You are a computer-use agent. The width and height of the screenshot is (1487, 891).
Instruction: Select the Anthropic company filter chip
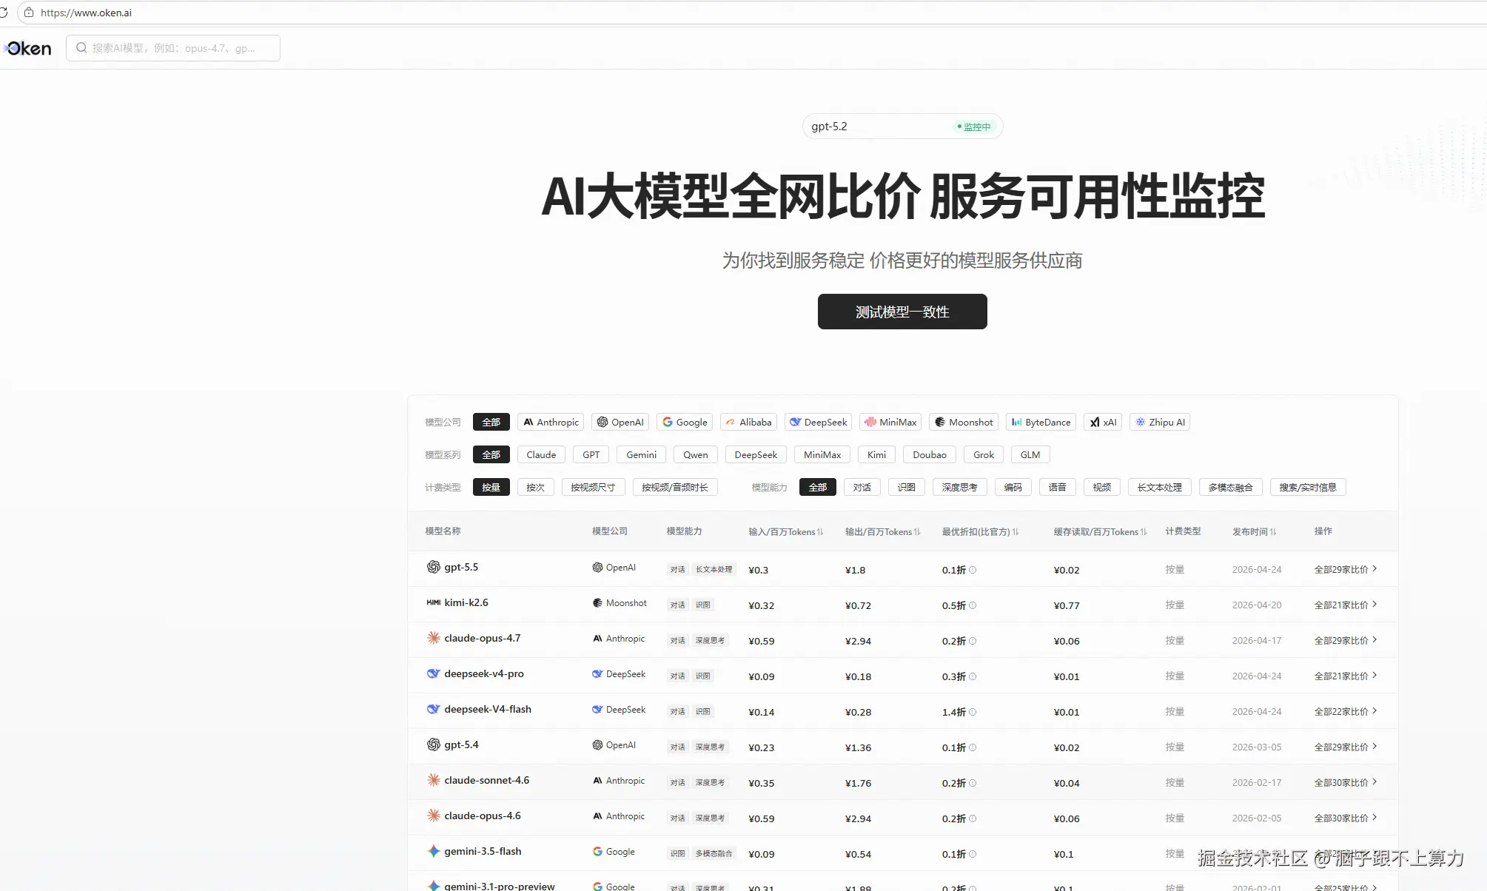pyautogui.click(x=551, y=422)
